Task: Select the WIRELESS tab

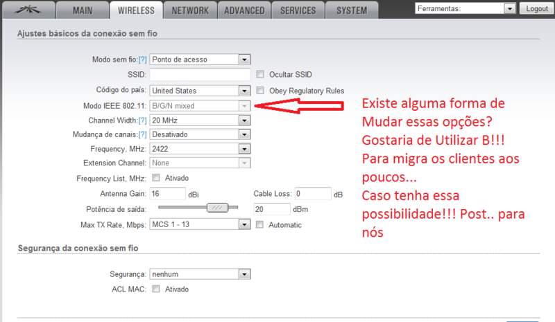Action: [136, 10]
